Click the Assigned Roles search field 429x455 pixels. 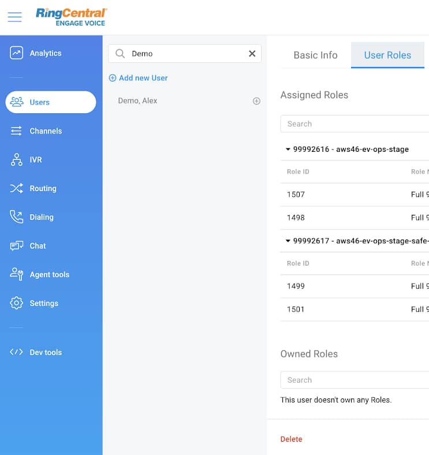(x=355, y=124)
